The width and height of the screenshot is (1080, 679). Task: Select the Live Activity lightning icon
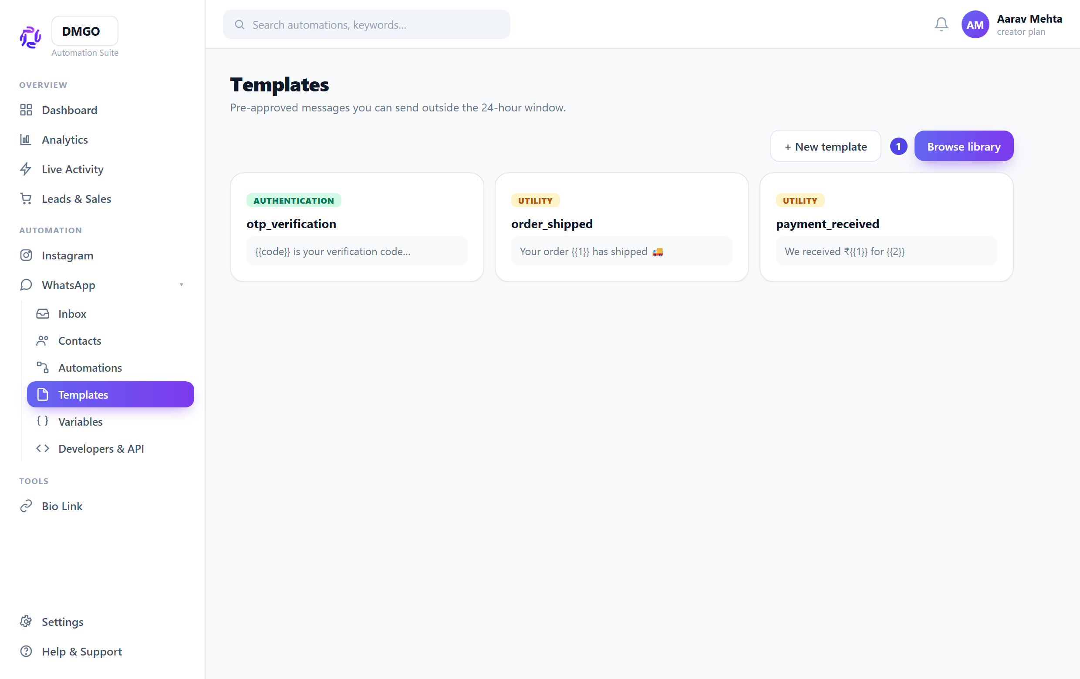pyautogui.click(x=26, y=169)
